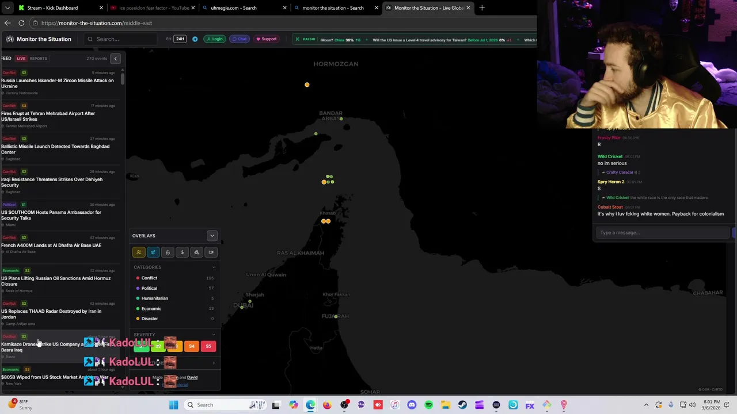Open Task View on the taskbar
Viewport: 737px width, 414px height.
click(276, 405)
